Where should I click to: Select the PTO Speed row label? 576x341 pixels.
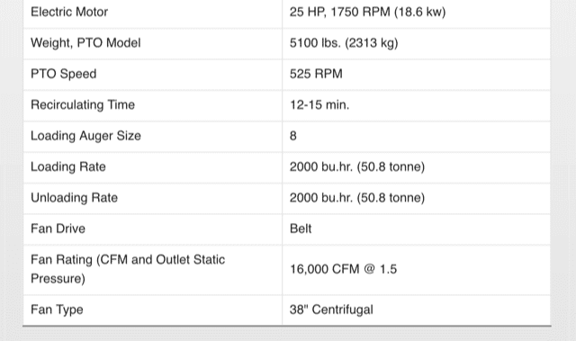point(64,74)
